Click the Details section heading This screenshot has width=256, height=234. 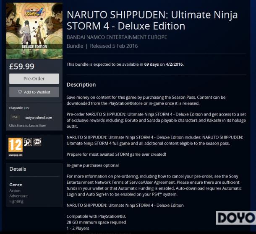tap(18, 169)
